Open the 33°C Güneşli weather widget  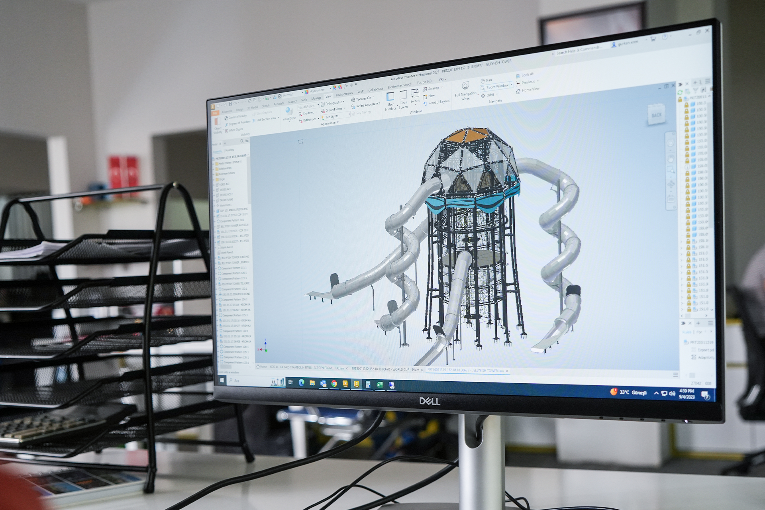[x=628, y=392]
